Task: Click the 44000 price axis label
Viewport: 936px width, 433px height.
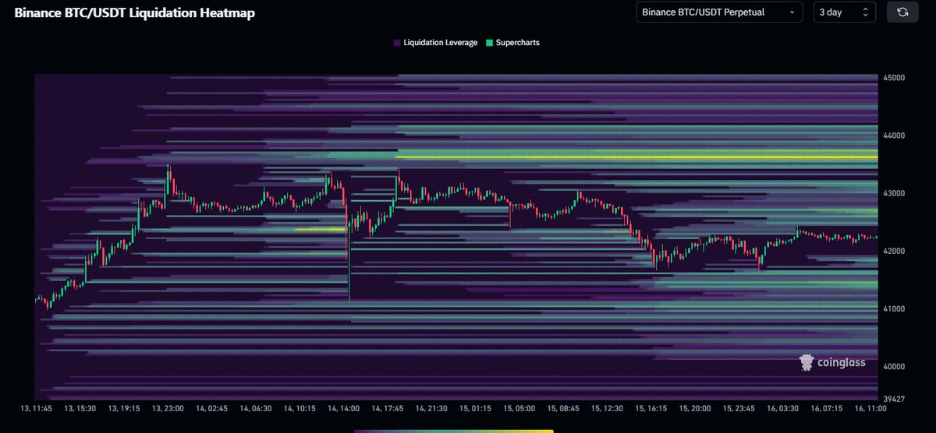Action: 893,136
